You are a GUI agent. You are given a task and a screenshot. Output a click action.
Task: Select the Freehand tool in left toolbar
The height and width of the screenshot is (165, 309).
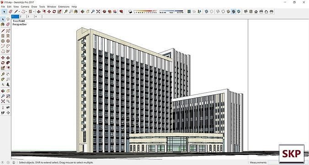(x=8, y=31)
